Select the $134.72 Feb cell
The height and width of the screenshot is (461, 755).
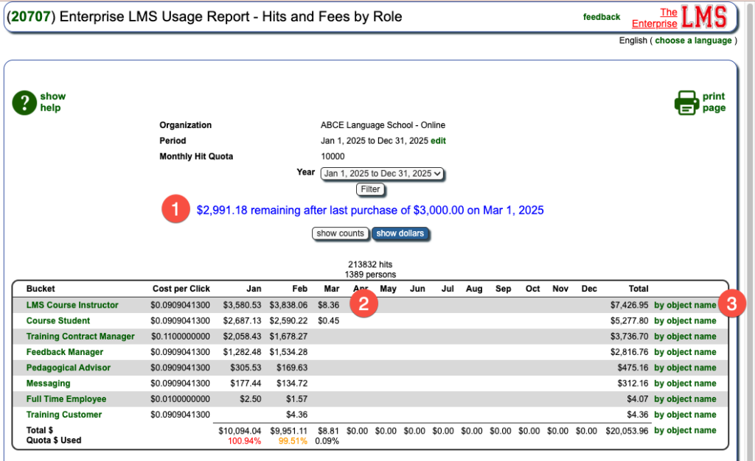coord(292,384)
